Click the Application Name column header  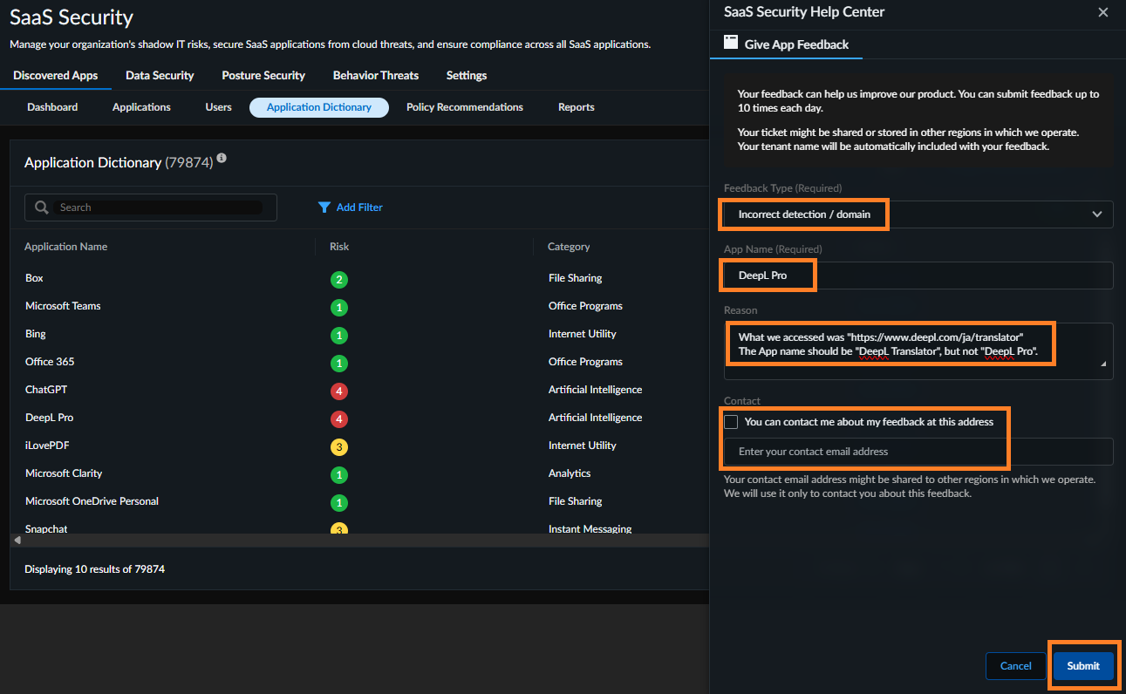(66, 247)
